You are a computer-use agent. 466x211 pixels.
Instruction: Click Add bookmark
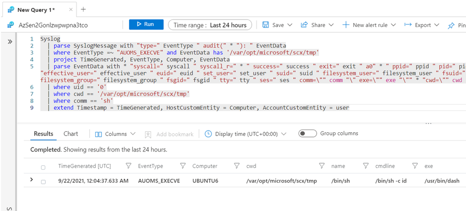click(169, 134)
